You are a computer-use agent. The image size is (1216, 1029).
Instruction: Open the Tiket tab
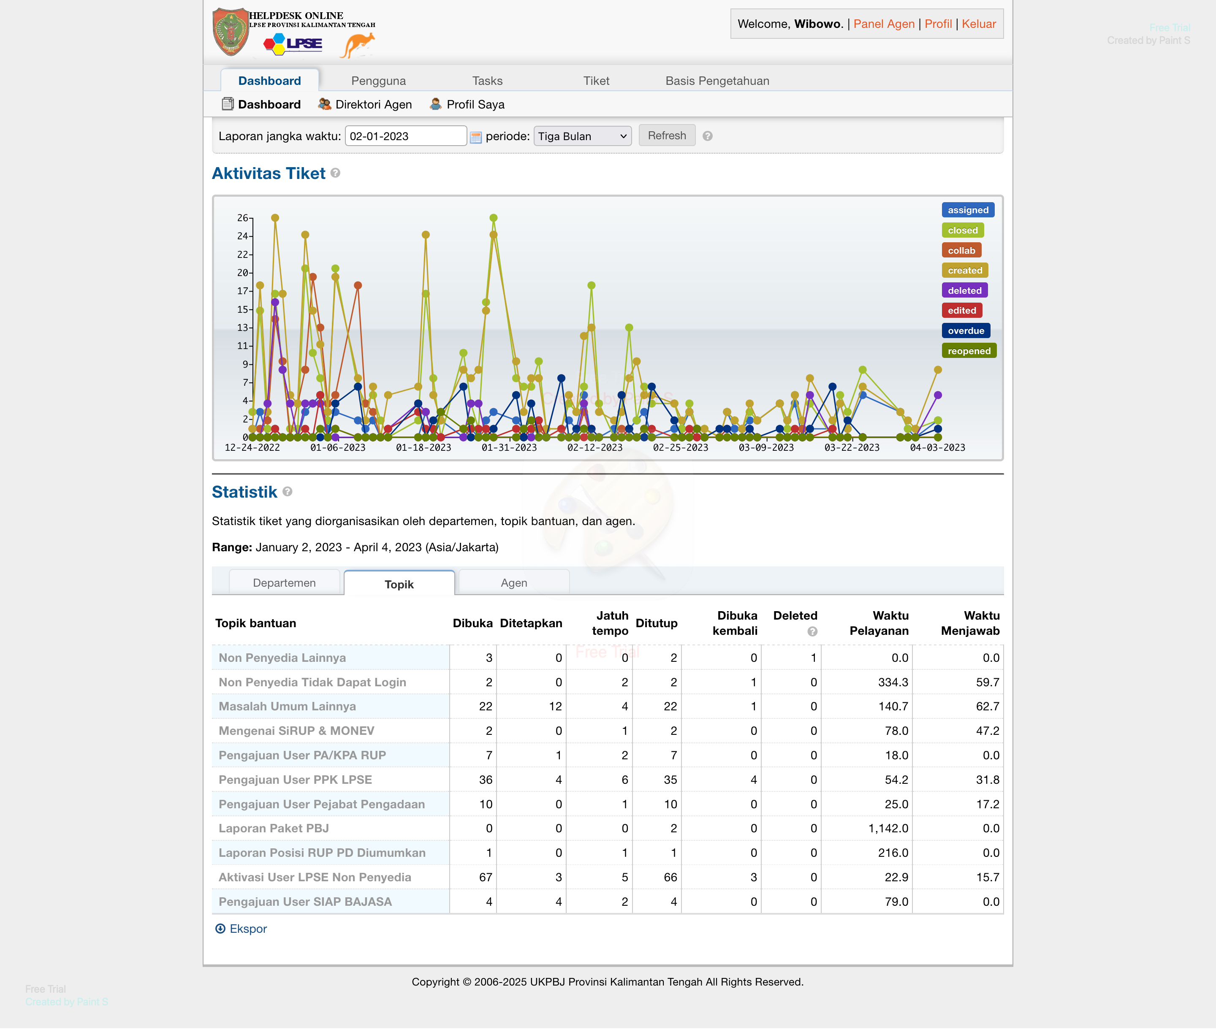tap(596, 81)
